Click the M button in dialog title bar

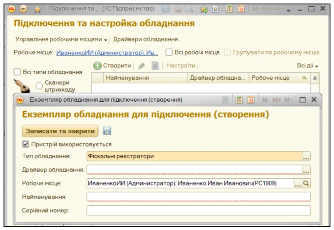point(265,100)
